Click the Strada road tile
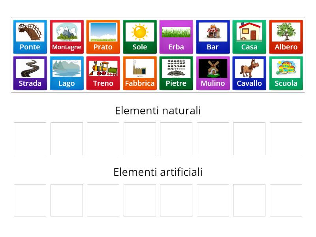 (x=30, y=73)
